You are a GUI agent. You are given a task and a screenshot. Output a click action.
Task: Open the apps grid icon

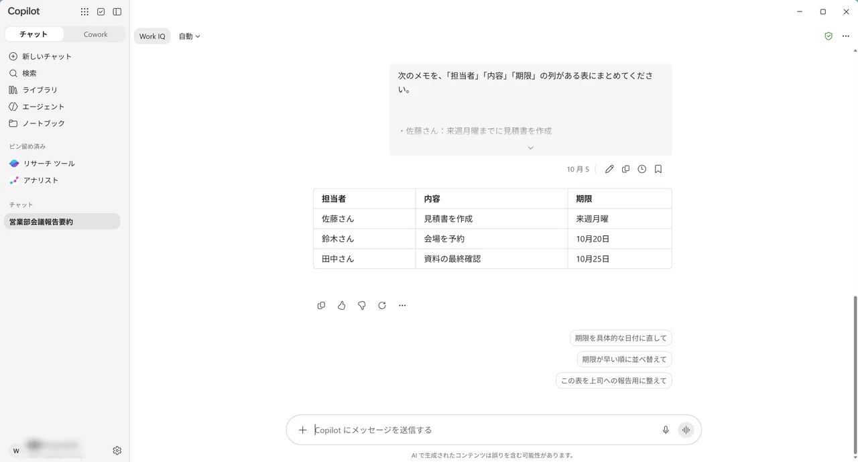pyautogui.click(x=84, y=11)
